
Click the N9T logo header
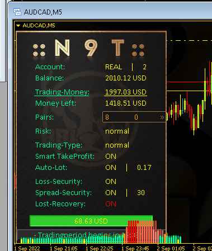pyautogui.click(x=88, y=48)
